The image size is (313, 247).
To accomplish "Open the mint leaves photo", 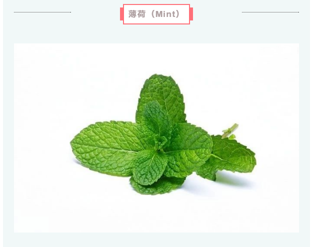I will click(156, 138).
